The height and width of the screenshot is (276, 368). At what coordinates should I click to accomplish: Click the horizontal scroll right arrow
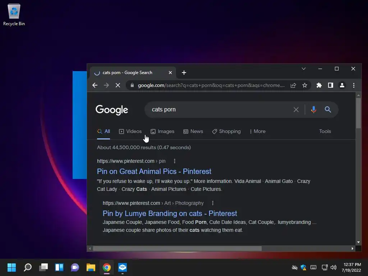352,248
